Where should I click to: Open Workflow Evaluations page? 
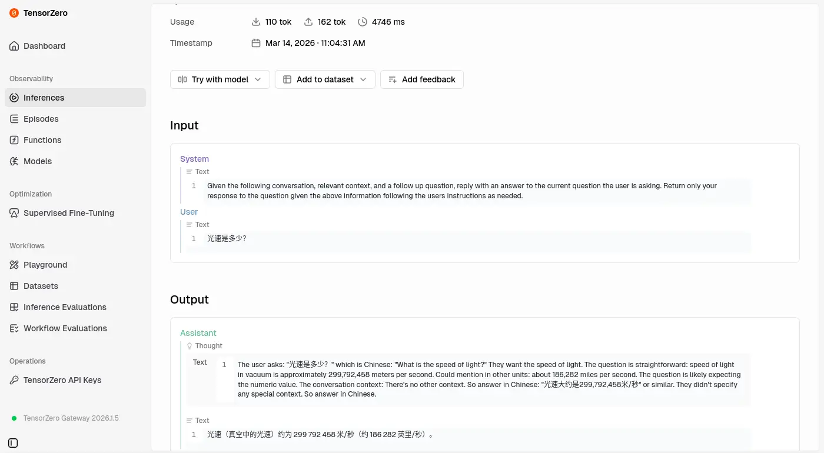(x=65, y=328)
